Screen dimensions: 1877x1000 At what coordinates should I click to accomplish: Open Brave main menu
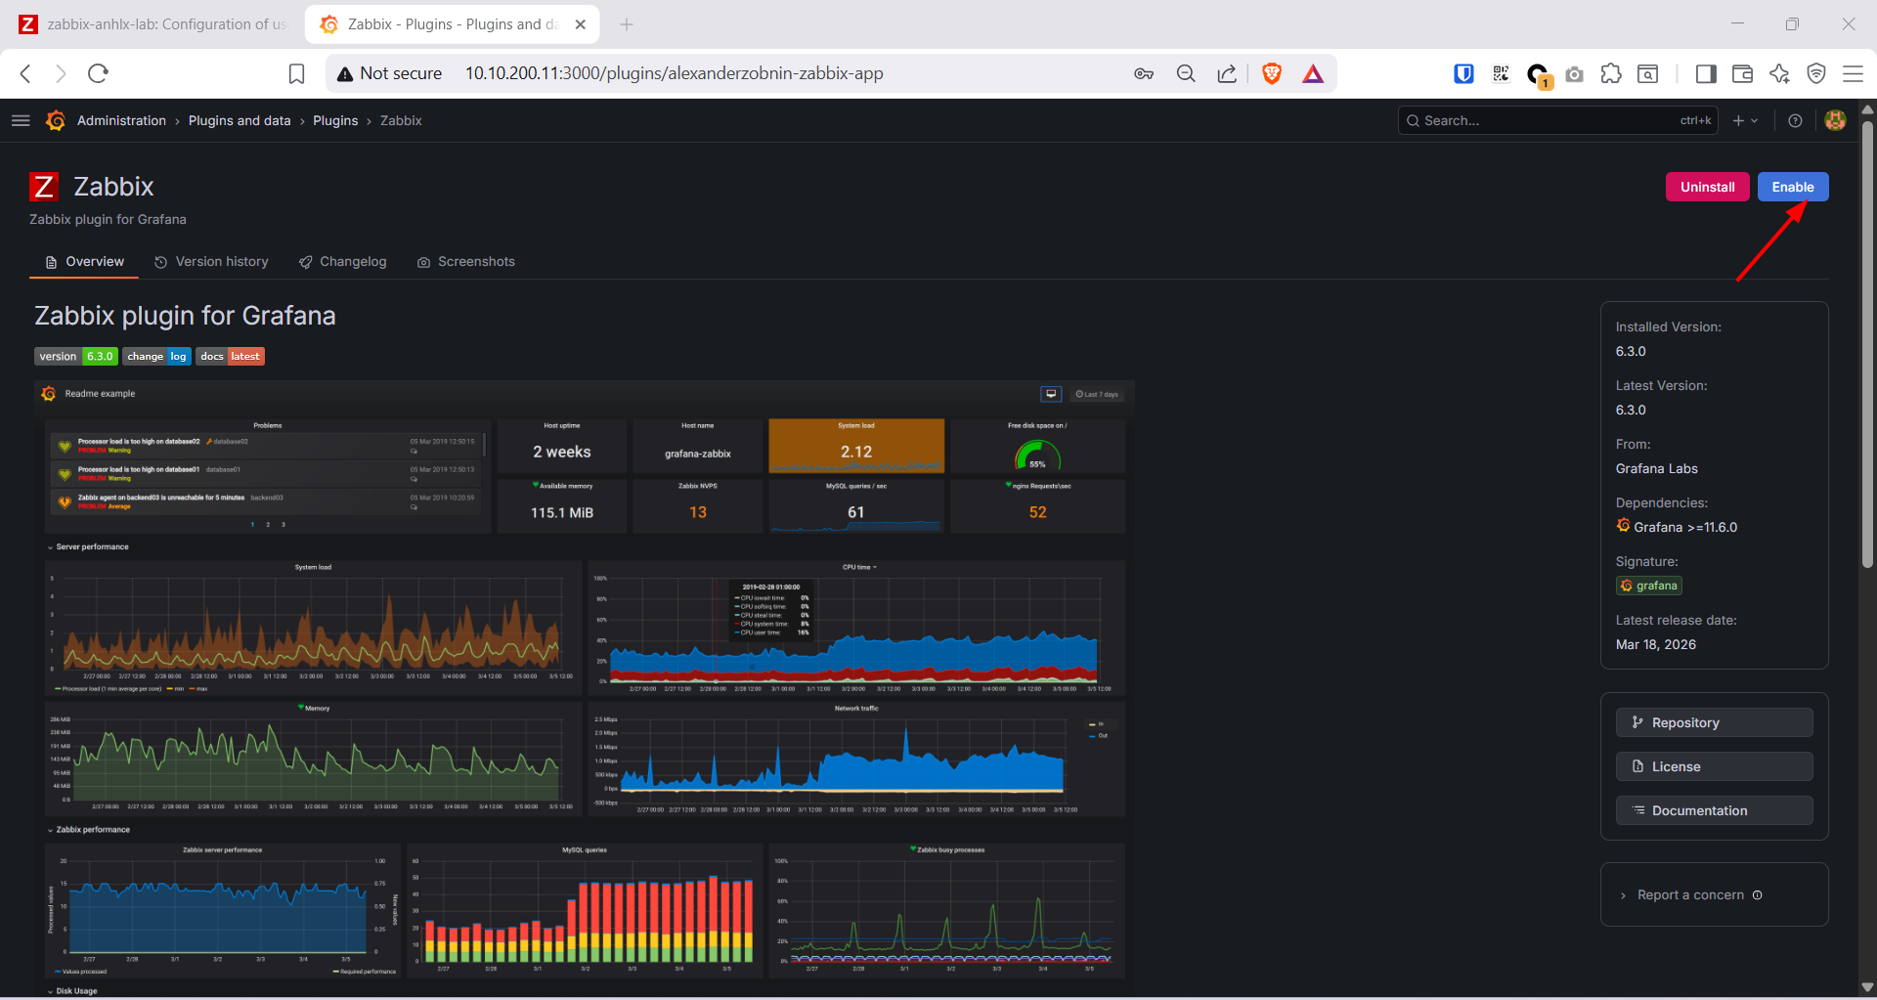[x=1853, y=73]
